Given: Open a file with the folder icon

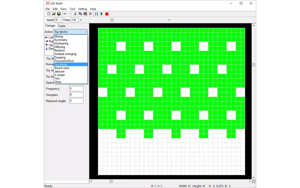Looking at the screenshot, I should 54,14.
